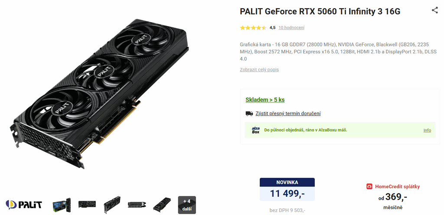Open HomeCredit splátky installment offer
Viewport: 444px width, 215px height.
coord(397,186)
